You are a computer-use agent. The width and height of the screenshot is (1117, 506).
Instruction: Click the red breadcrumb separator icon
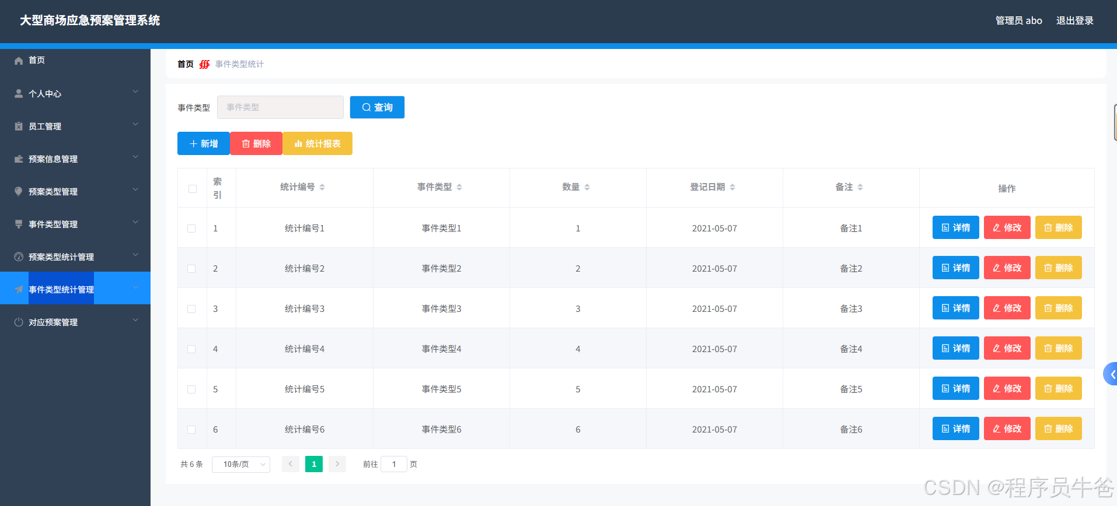(204, 64)
